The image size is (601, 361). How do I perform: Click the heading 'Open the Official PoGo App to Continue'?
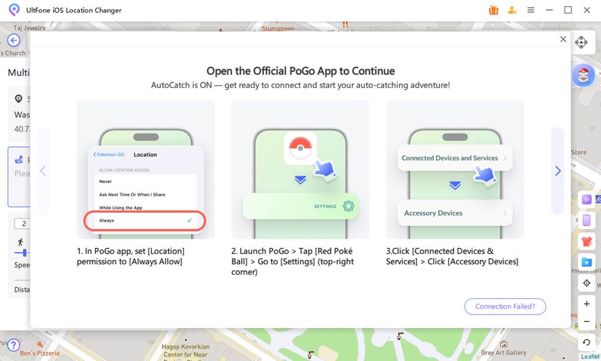[x=300, y=71]
